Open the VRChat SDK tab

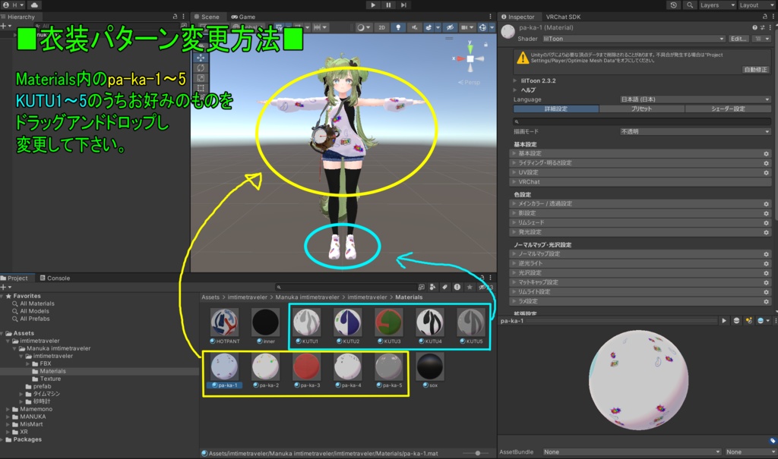tap(563, 17)
